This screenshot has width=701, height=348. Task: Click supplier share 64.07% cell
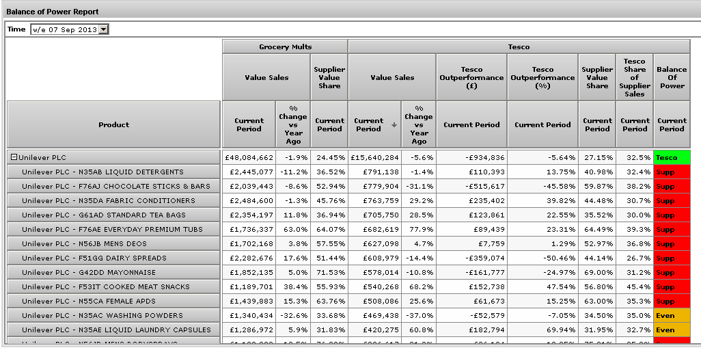pyautogui.click(x=329, y=229)
